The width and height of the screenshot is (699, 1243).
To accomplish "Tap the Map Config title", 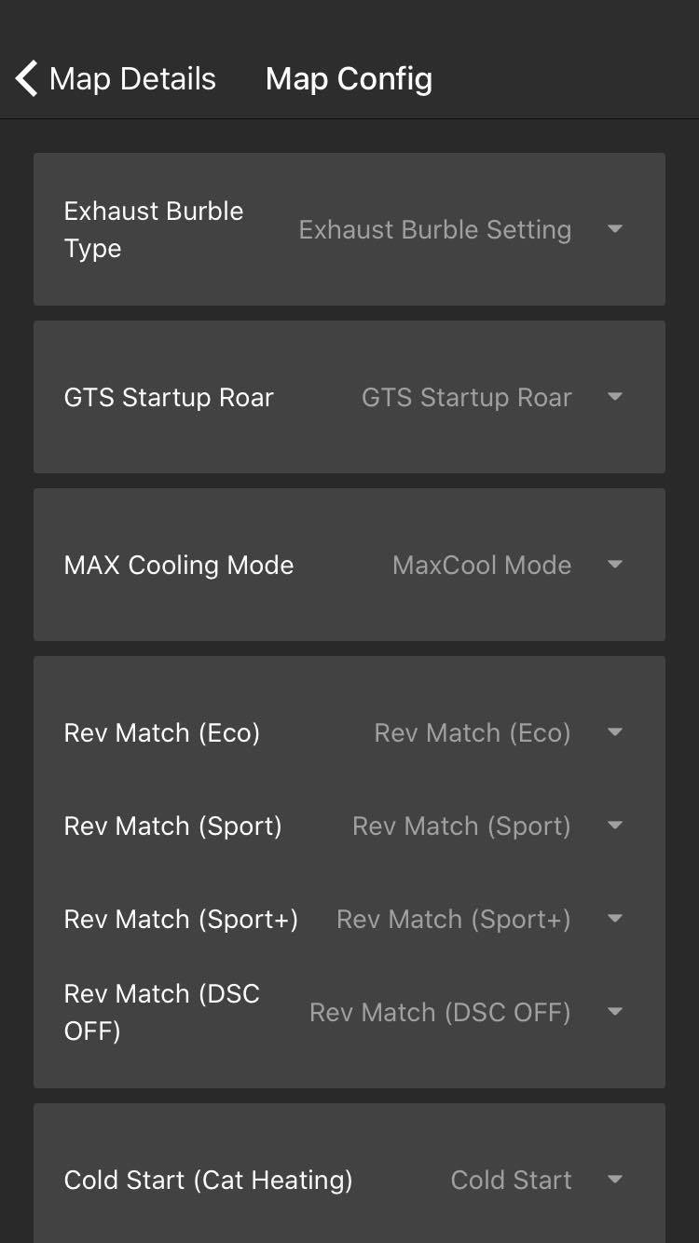I will click(349, 79).
